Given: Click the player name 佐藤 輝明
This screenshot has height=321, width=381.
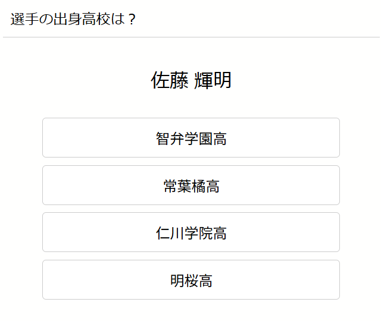Looking at the screenshot, I should [190, 80].
